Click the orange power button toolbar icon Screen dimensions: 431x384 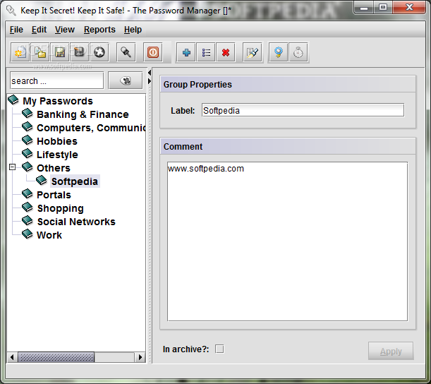153,52
